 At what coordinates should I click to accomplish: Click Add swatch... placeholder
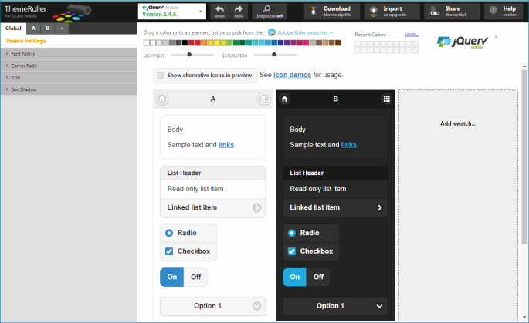click(458, 123)
